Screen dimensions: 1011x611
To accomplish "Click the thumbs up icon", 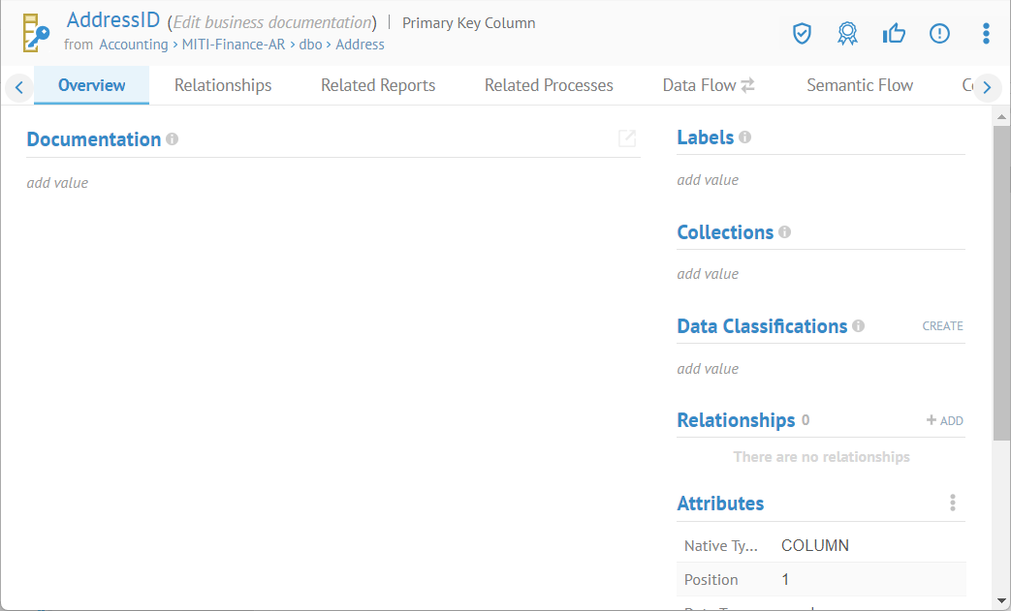I will click(x=894, y=34).
